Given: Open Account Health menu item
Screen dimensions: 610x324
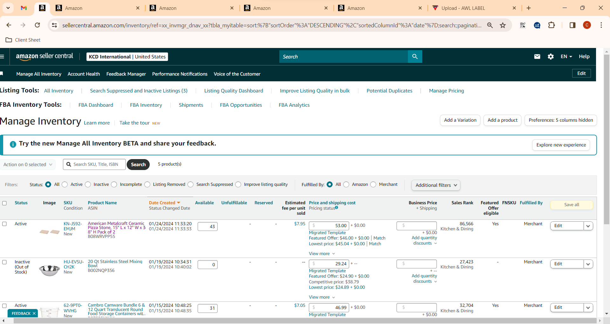Looking at the screenshot, I should [84, 74].
